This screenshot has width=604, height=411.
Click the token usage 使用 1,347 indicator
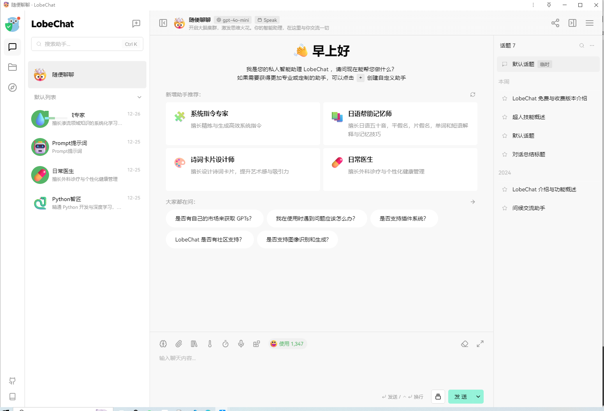[287, 344]
